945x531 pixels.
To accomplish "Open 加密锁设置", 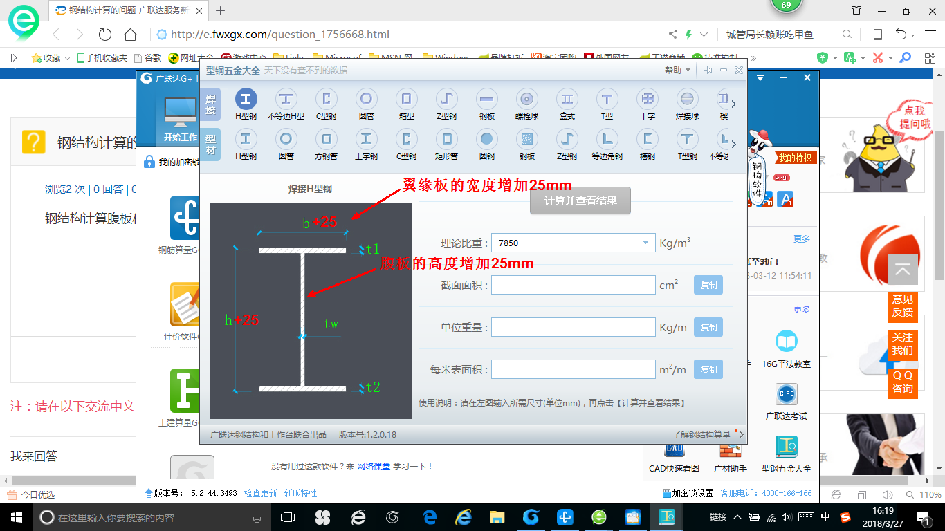I will tap(688, 493).
